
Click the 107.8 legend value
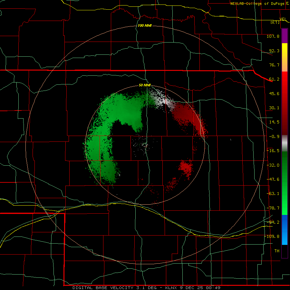pos(273,36)
